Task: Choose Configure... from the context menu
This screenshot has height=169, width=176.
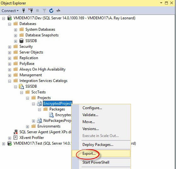Action: pos(101,108)
